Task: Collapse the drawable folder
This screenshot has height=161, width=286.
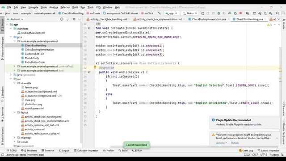Action: click(14, 83)
